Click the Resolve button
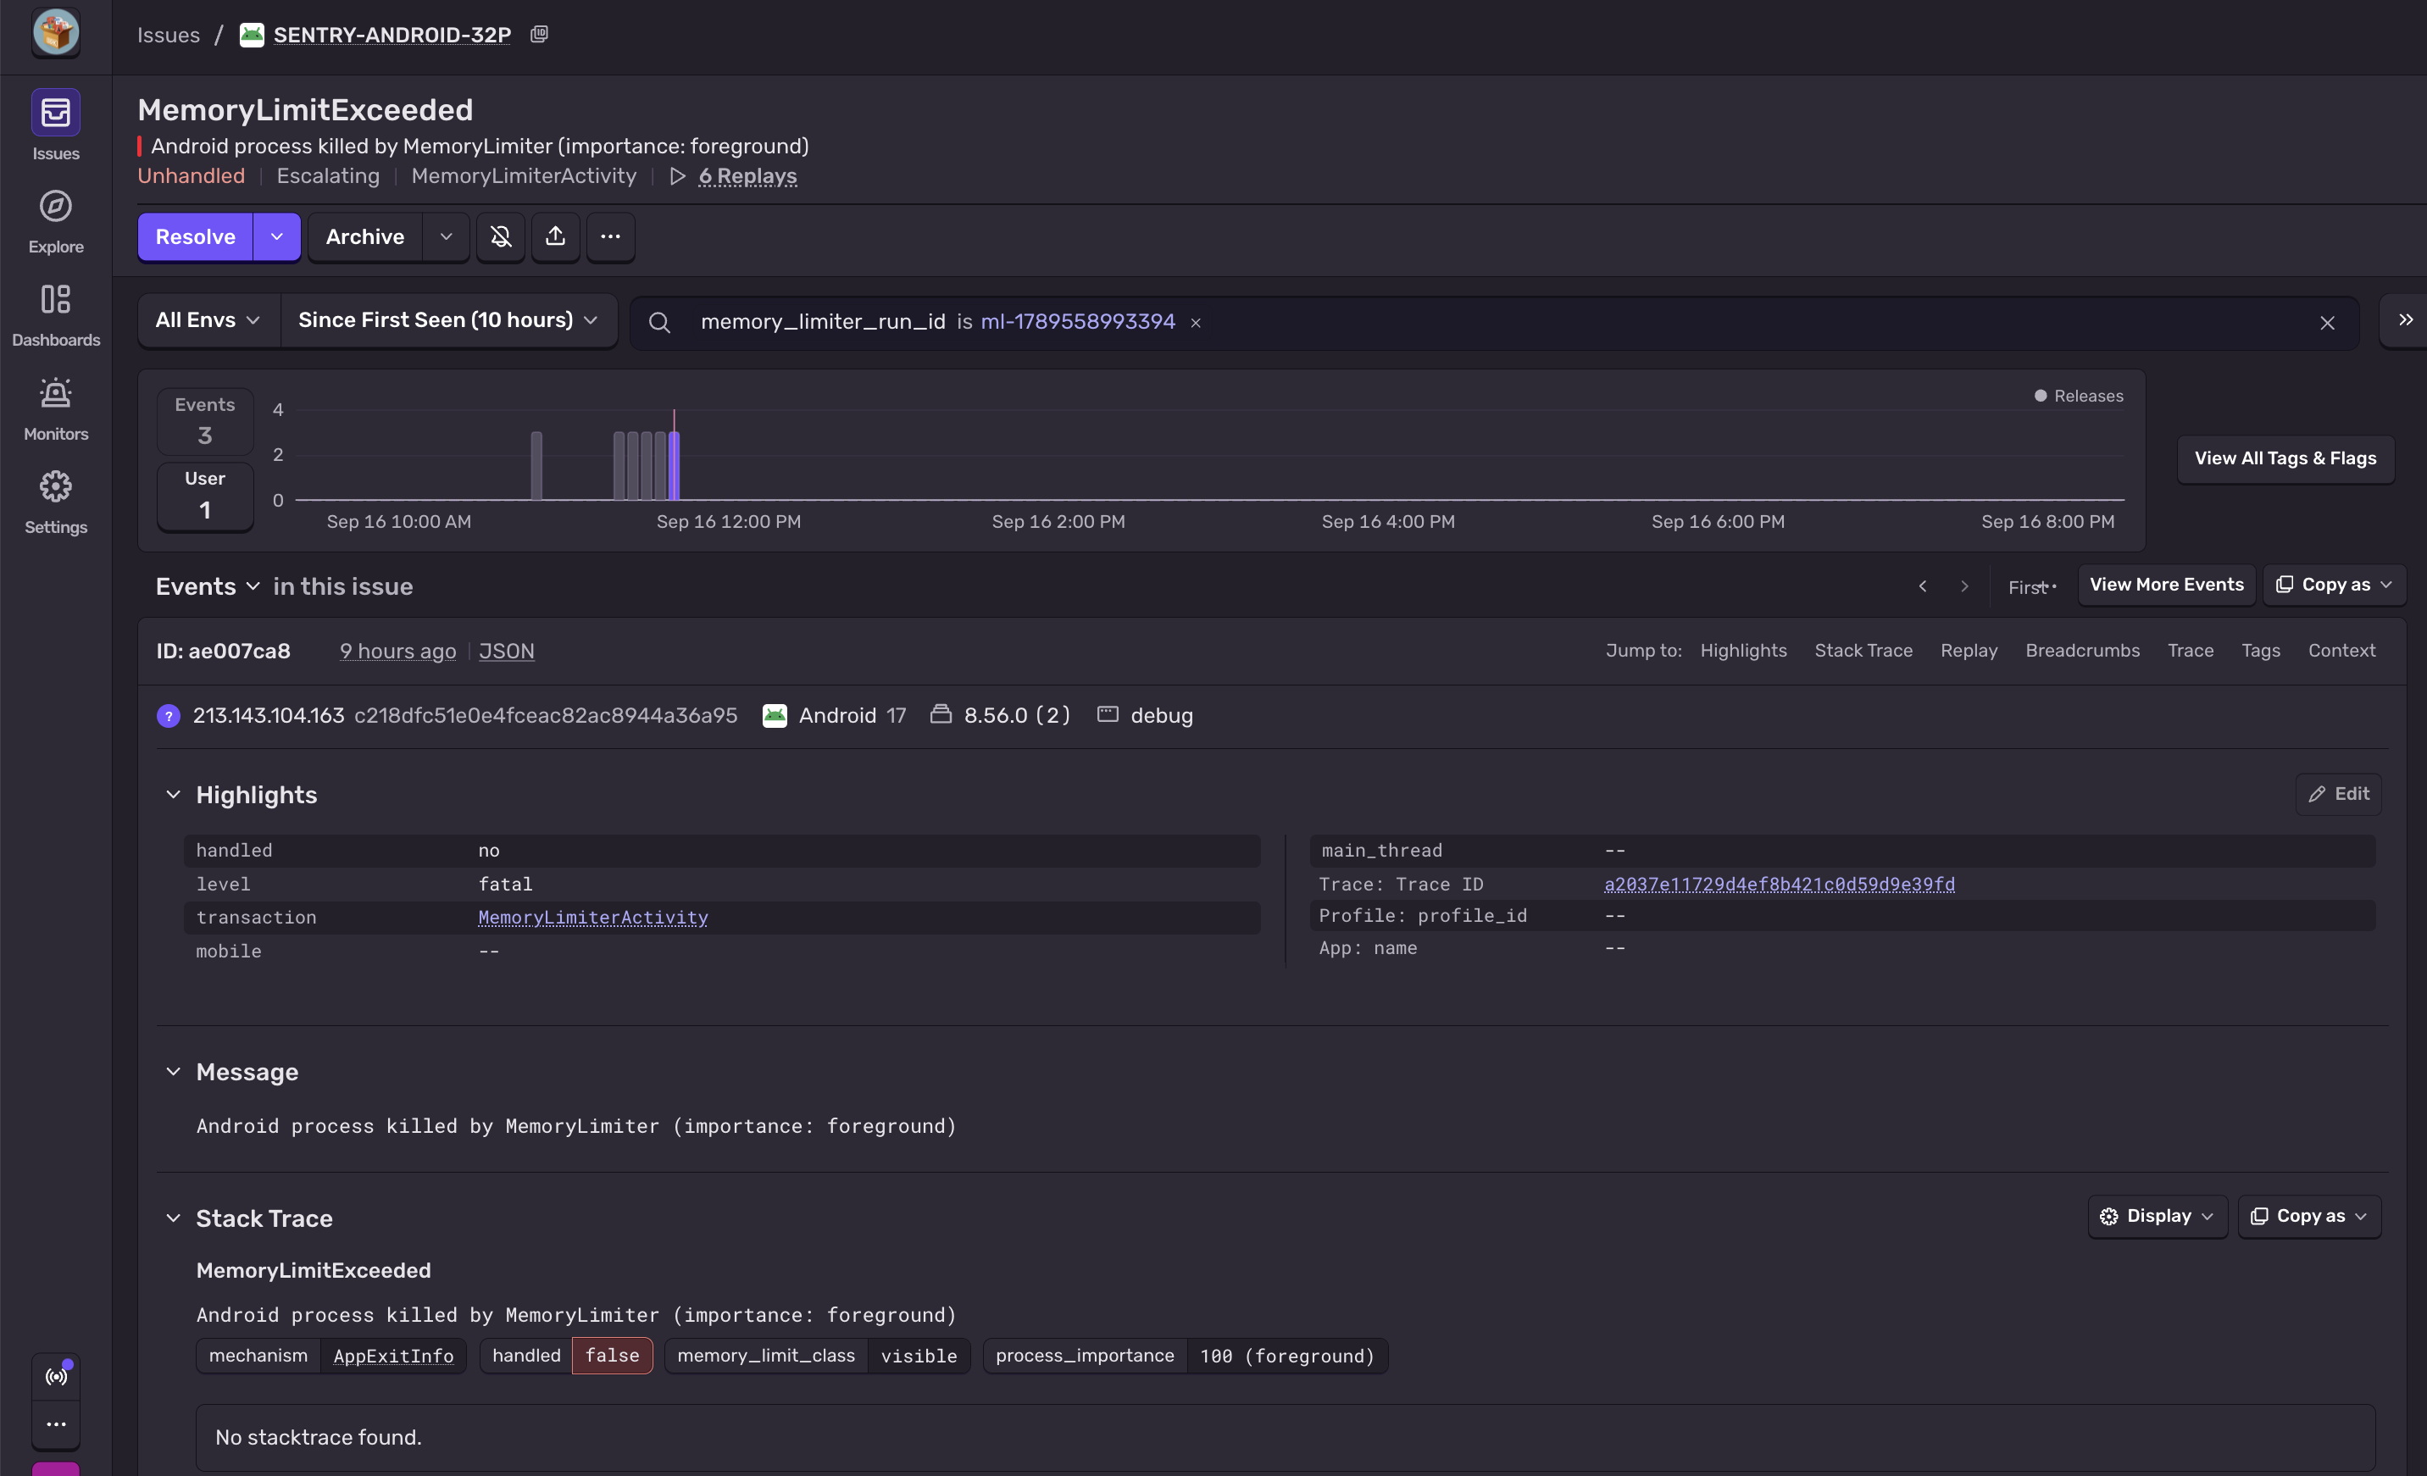Viewport: 2427px width, 1476px height. pos(195,236)
